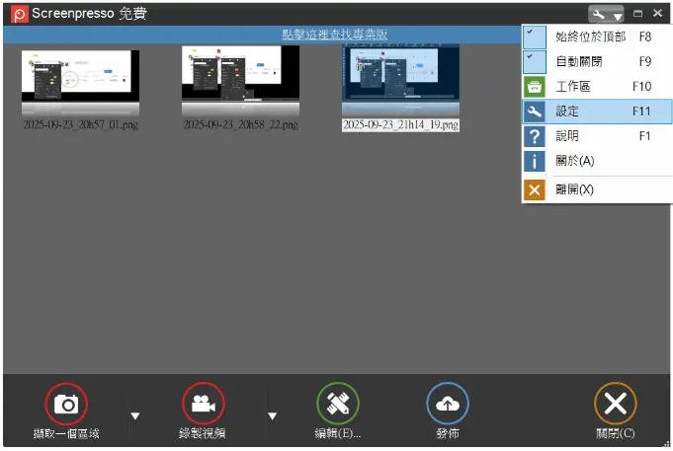Screen dimensions: 673x451
Task: Expand the video recording options arrow
Action: [x=272, y=415]
